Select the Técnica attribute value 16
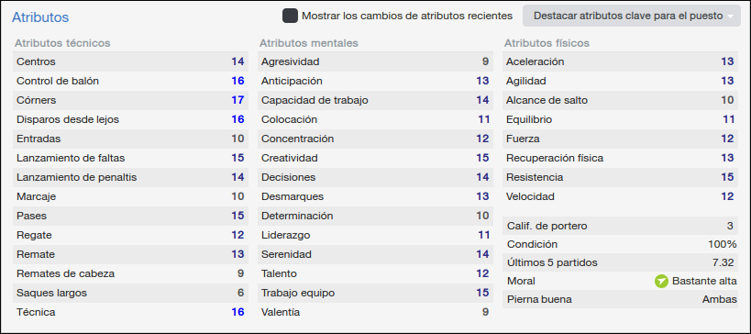 [237, 312]
